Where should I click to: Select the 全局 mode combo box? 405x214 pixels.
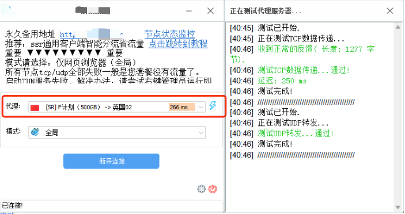117,132
